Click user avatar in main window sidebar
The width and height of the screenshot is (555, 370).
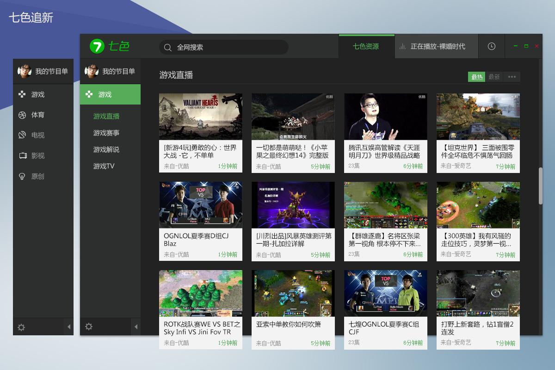[92, 71]
